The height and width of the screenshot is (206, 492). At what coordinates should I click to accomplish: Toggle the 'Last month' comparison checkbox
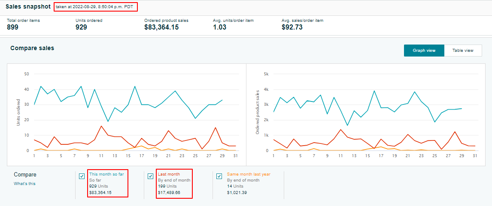151,176
